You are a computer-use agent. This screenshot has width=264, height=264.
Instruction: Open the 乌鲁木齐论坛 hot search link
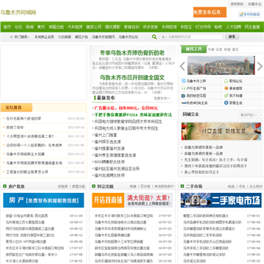pyautogui.click(x=128, y=37)
